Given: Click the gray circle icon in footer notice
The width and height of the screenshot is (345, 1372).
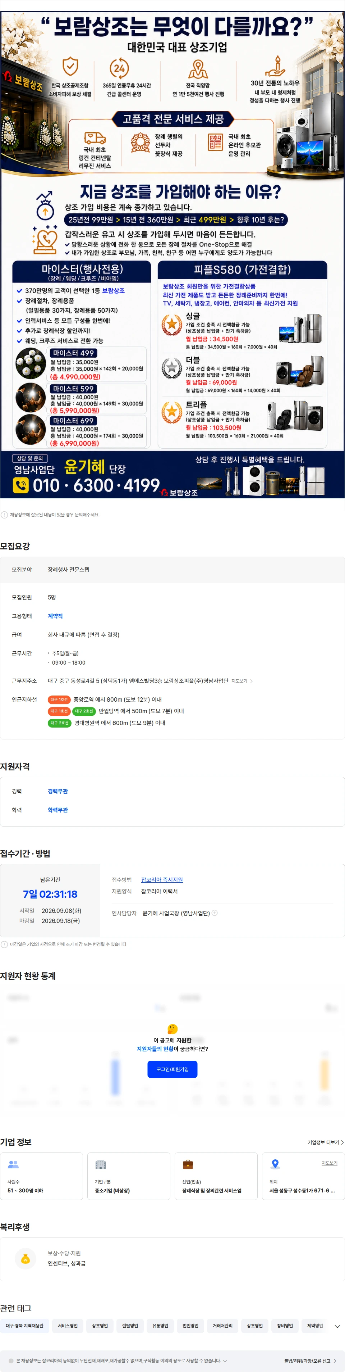Looking at the screenshot, I should [x=11, y=1361].
